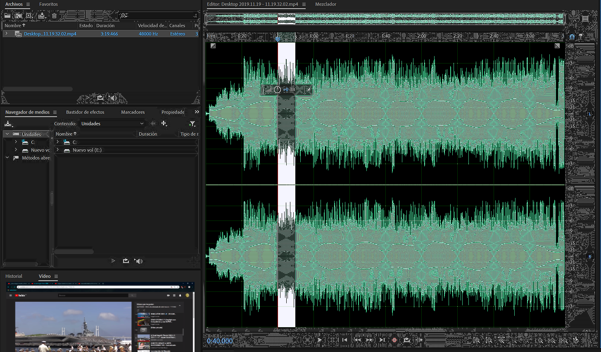Image resolution: width=601 pixels, height=352 pixels.
Task: Open the Marcadores tab
Action: [x=133, y=112]
